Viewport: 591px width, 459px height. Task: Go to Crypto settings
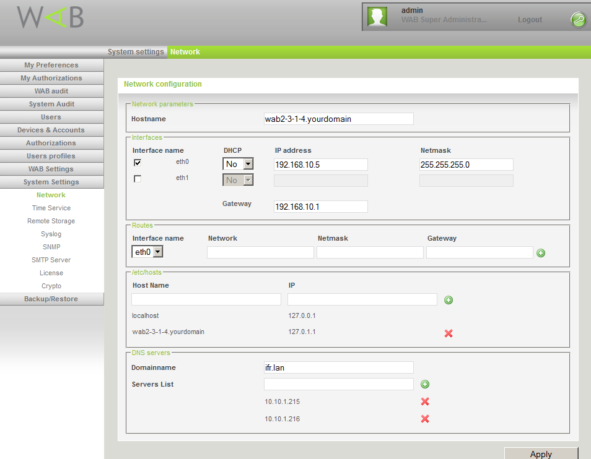(x=51, y=286)
